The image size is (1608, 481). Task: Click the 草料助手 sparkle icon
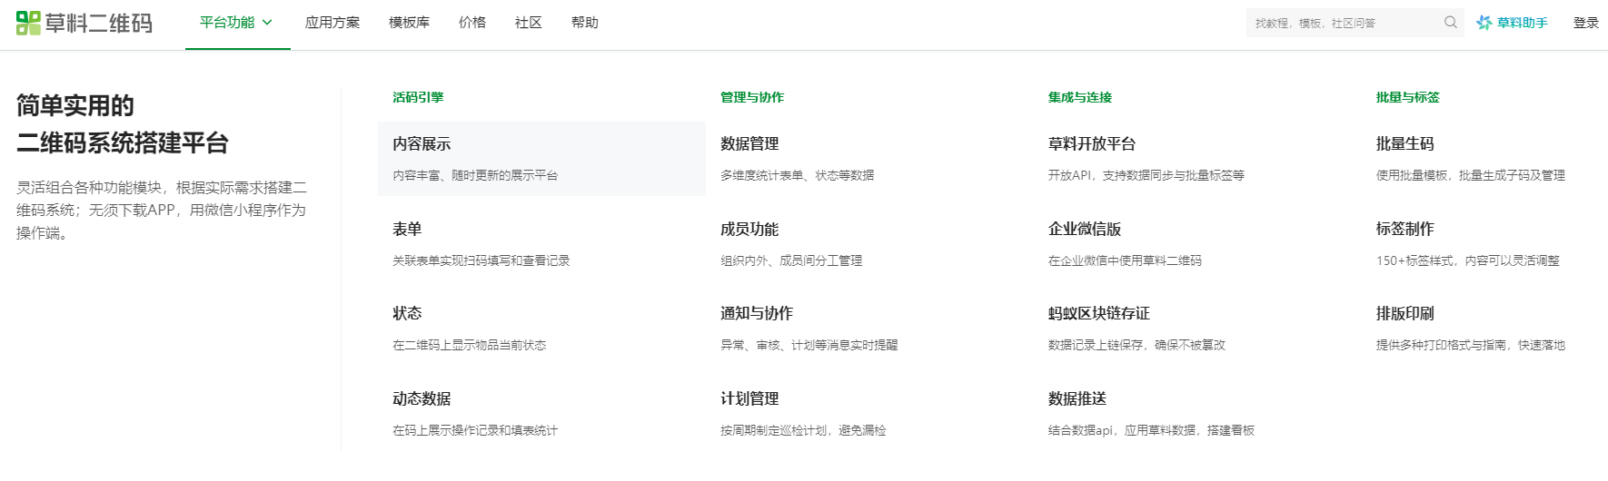[1484, 23]
